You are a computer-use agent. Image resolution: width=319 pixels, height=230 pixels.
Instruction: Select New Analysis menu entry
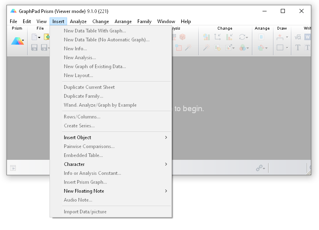point(111,58)
